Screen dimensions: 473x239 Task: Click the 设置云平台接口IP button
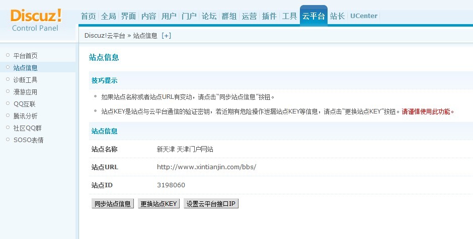(211, 204)
